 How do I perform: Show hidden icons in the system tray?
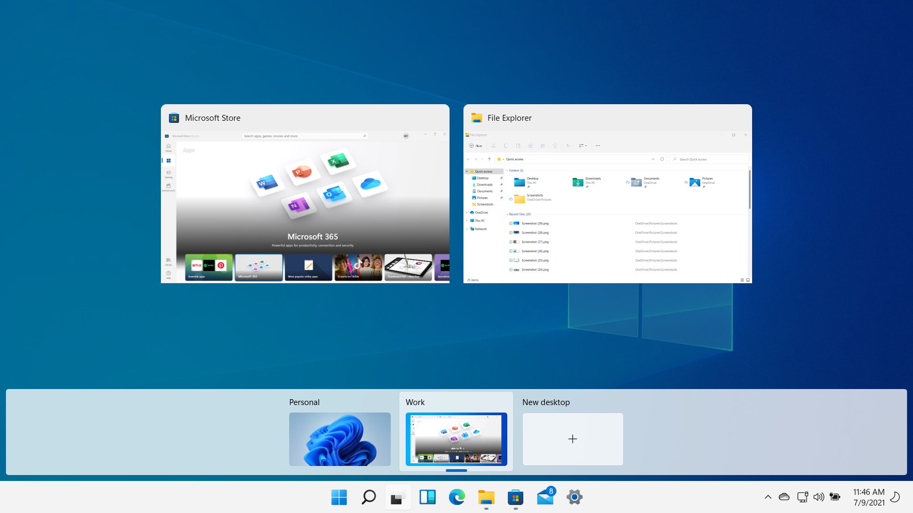pos(768,497)
